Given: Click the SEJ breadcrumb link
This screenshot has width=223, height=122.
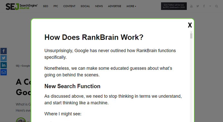Looking at the screenshot, I should point(17,66).
